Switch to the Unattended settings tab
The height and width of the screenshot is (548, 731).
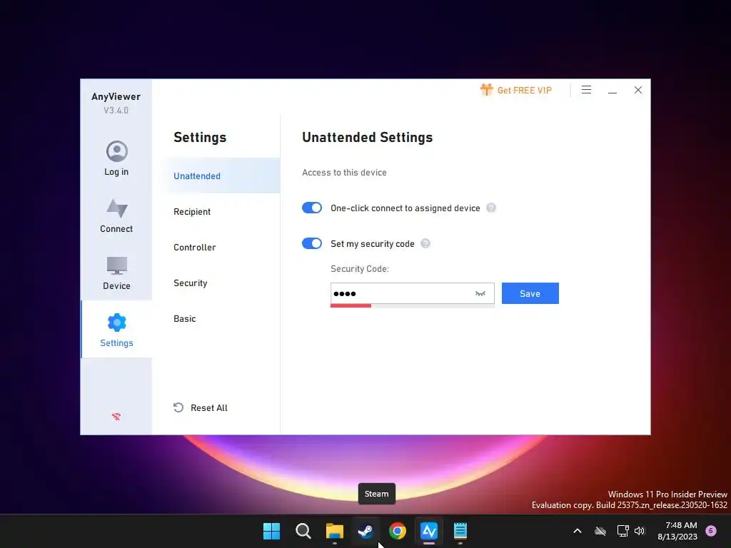[x=221, y=176]
